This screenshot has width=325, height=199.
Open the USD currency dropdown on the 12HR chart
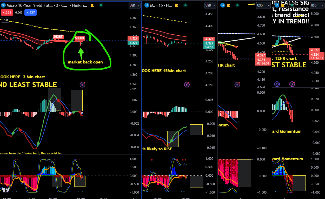click(317, 5)
